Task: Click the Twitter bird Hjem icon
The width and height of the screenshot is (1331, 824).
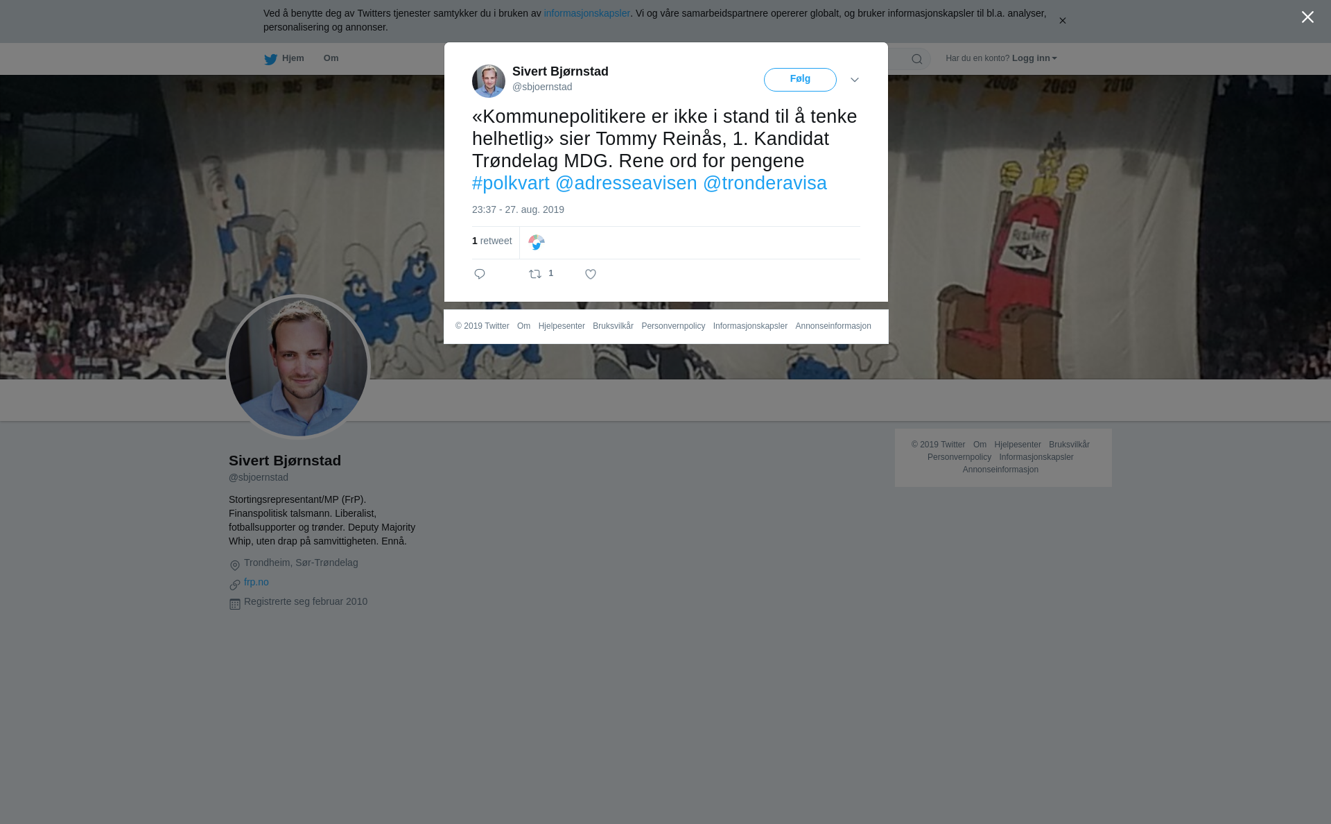Action: pos(270,59)
